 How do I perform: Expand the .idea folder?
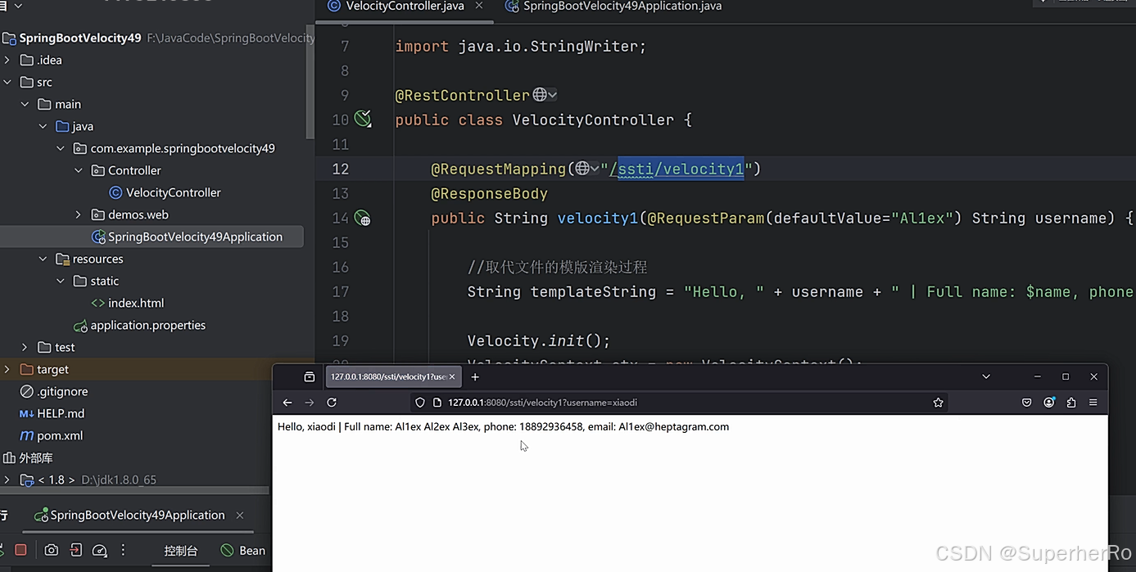7,60
